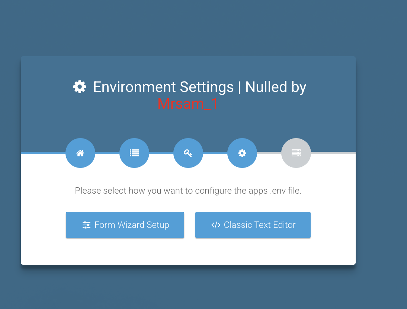Click the gear icon beside Environment Settings heading
407x309 pixels.
tap(79, 87)
